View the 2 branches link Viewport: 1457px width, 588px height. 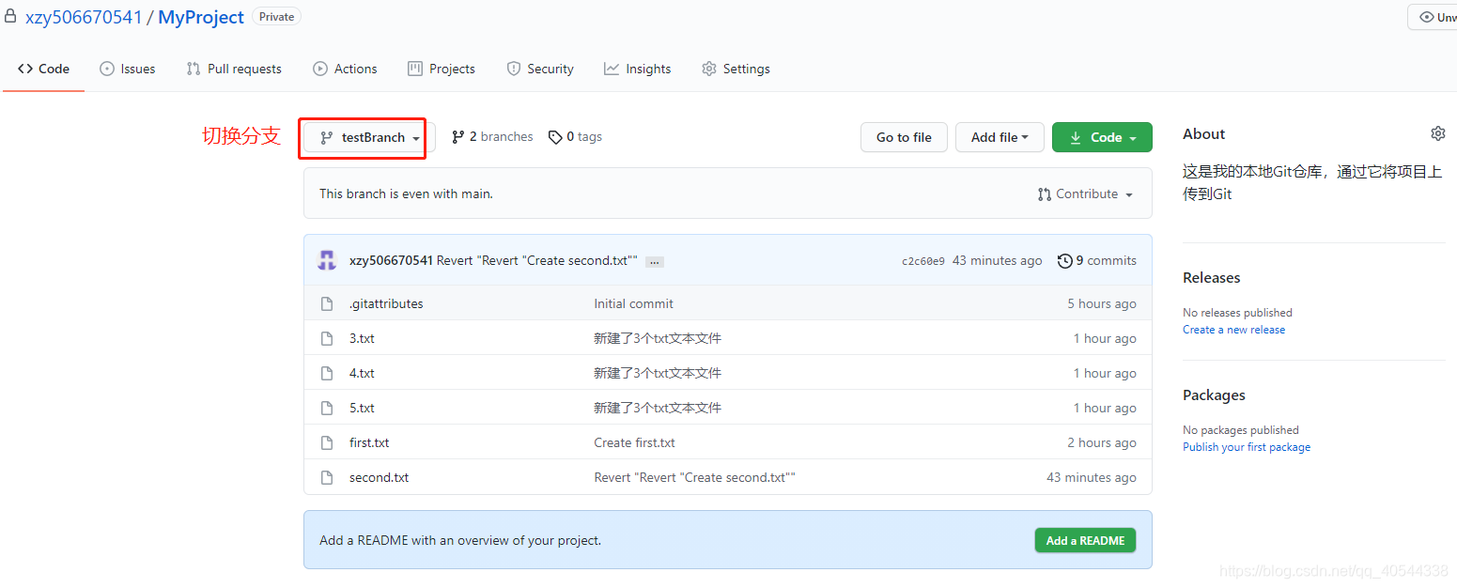click(492, 137)
